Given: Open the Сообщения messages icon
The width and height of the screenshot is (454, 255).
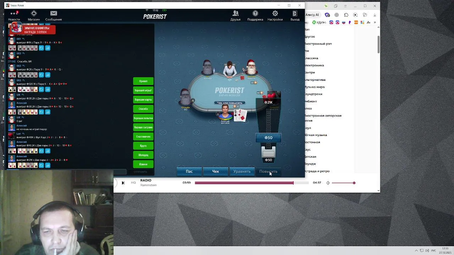Looking at the screenshot, I should pyautogui.click(x=54, y=16).
